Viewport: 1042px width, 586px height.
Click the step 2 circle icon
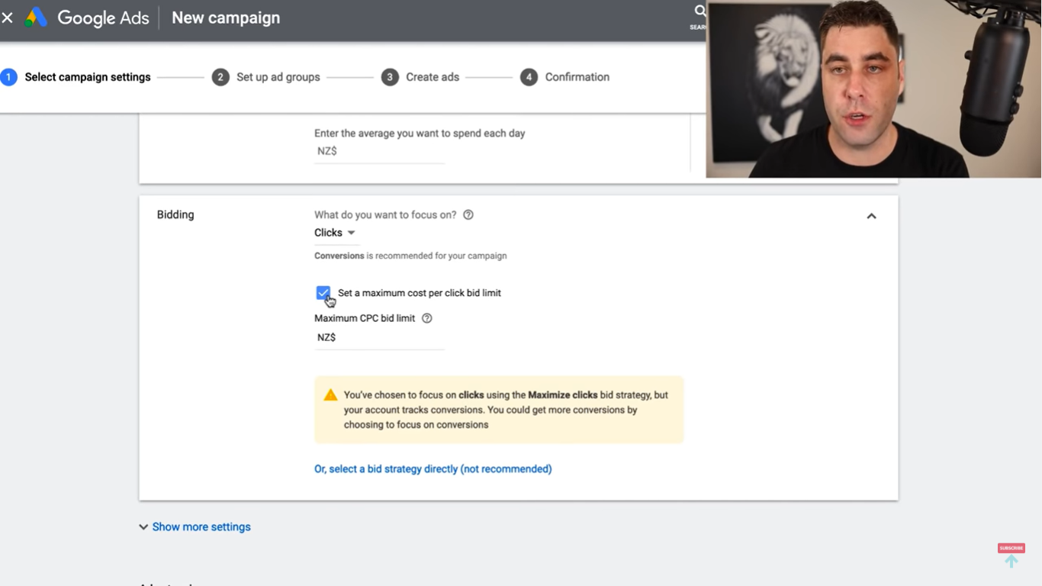pos(220,77)
